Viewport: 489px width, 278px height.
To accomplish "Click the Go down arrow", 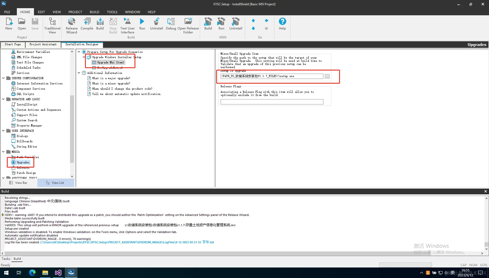I will point(253,28).
